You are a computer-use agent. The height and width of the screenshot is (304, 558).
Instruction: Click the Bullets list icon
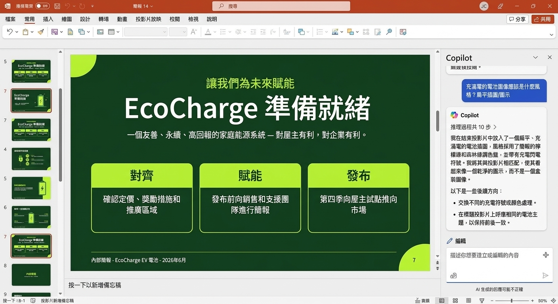(x=223, y=32)
